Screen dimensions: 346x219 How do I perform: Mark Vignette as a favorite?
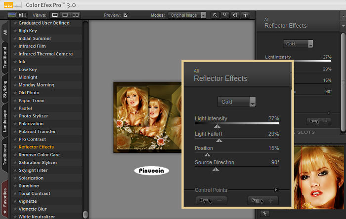pos(15,201)
